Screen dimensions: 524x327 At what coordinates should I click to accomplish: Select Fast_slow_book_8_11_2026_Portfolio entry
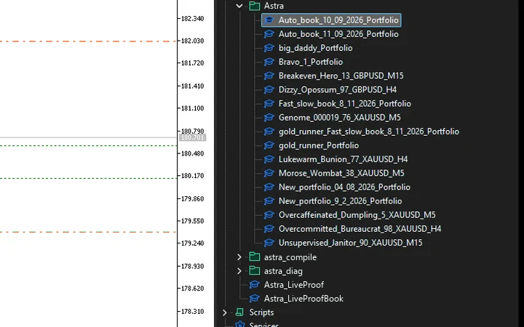[345, 104]
